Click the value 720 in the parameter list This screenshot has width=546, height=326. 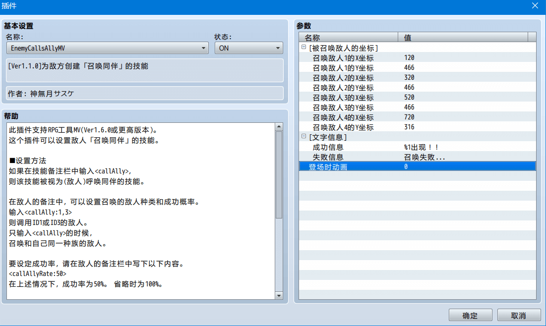coord(409,117)
